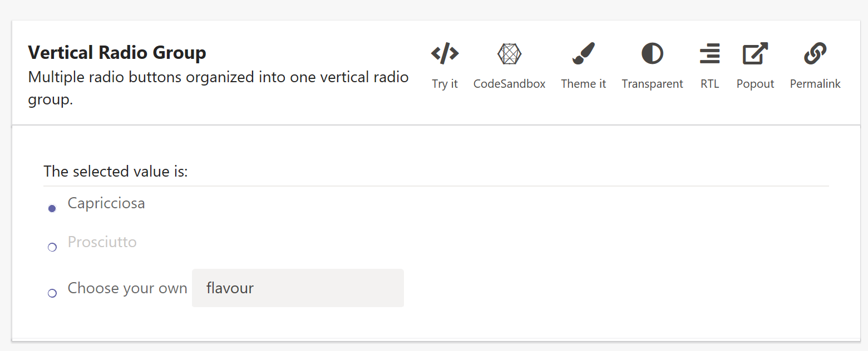Click the Theme it text label
The width and height of the screenshot is (868, 351).
coord(583,83)
